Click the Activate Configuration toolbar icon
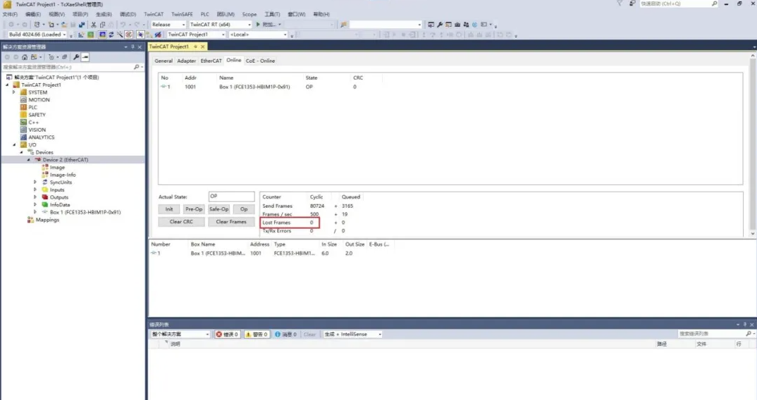The image size is (757, 400). 81,35
